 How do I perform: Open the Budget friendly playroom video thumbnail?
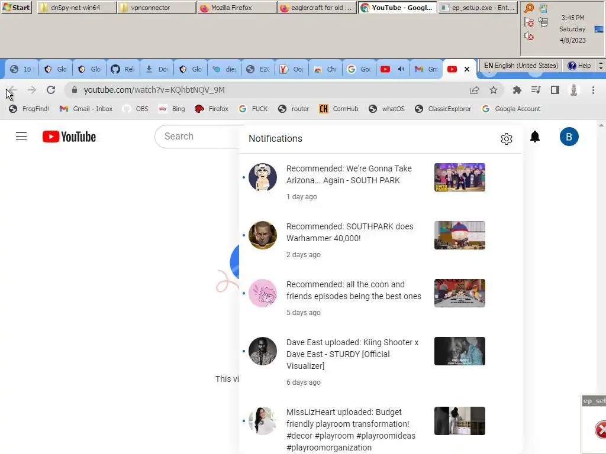pos(459,421)
